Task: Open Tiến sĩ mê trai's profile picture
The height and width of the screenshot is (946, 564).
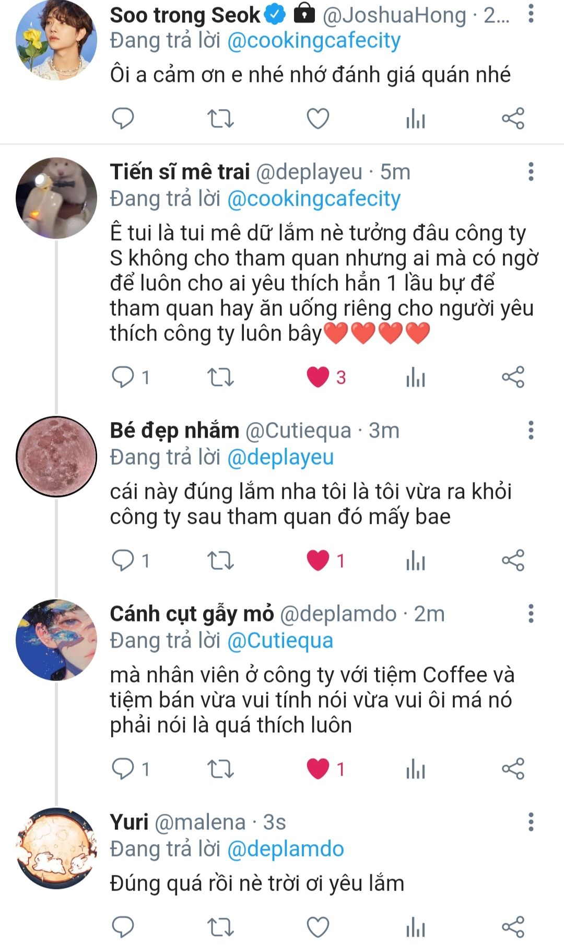Action: tap(56, 198)
